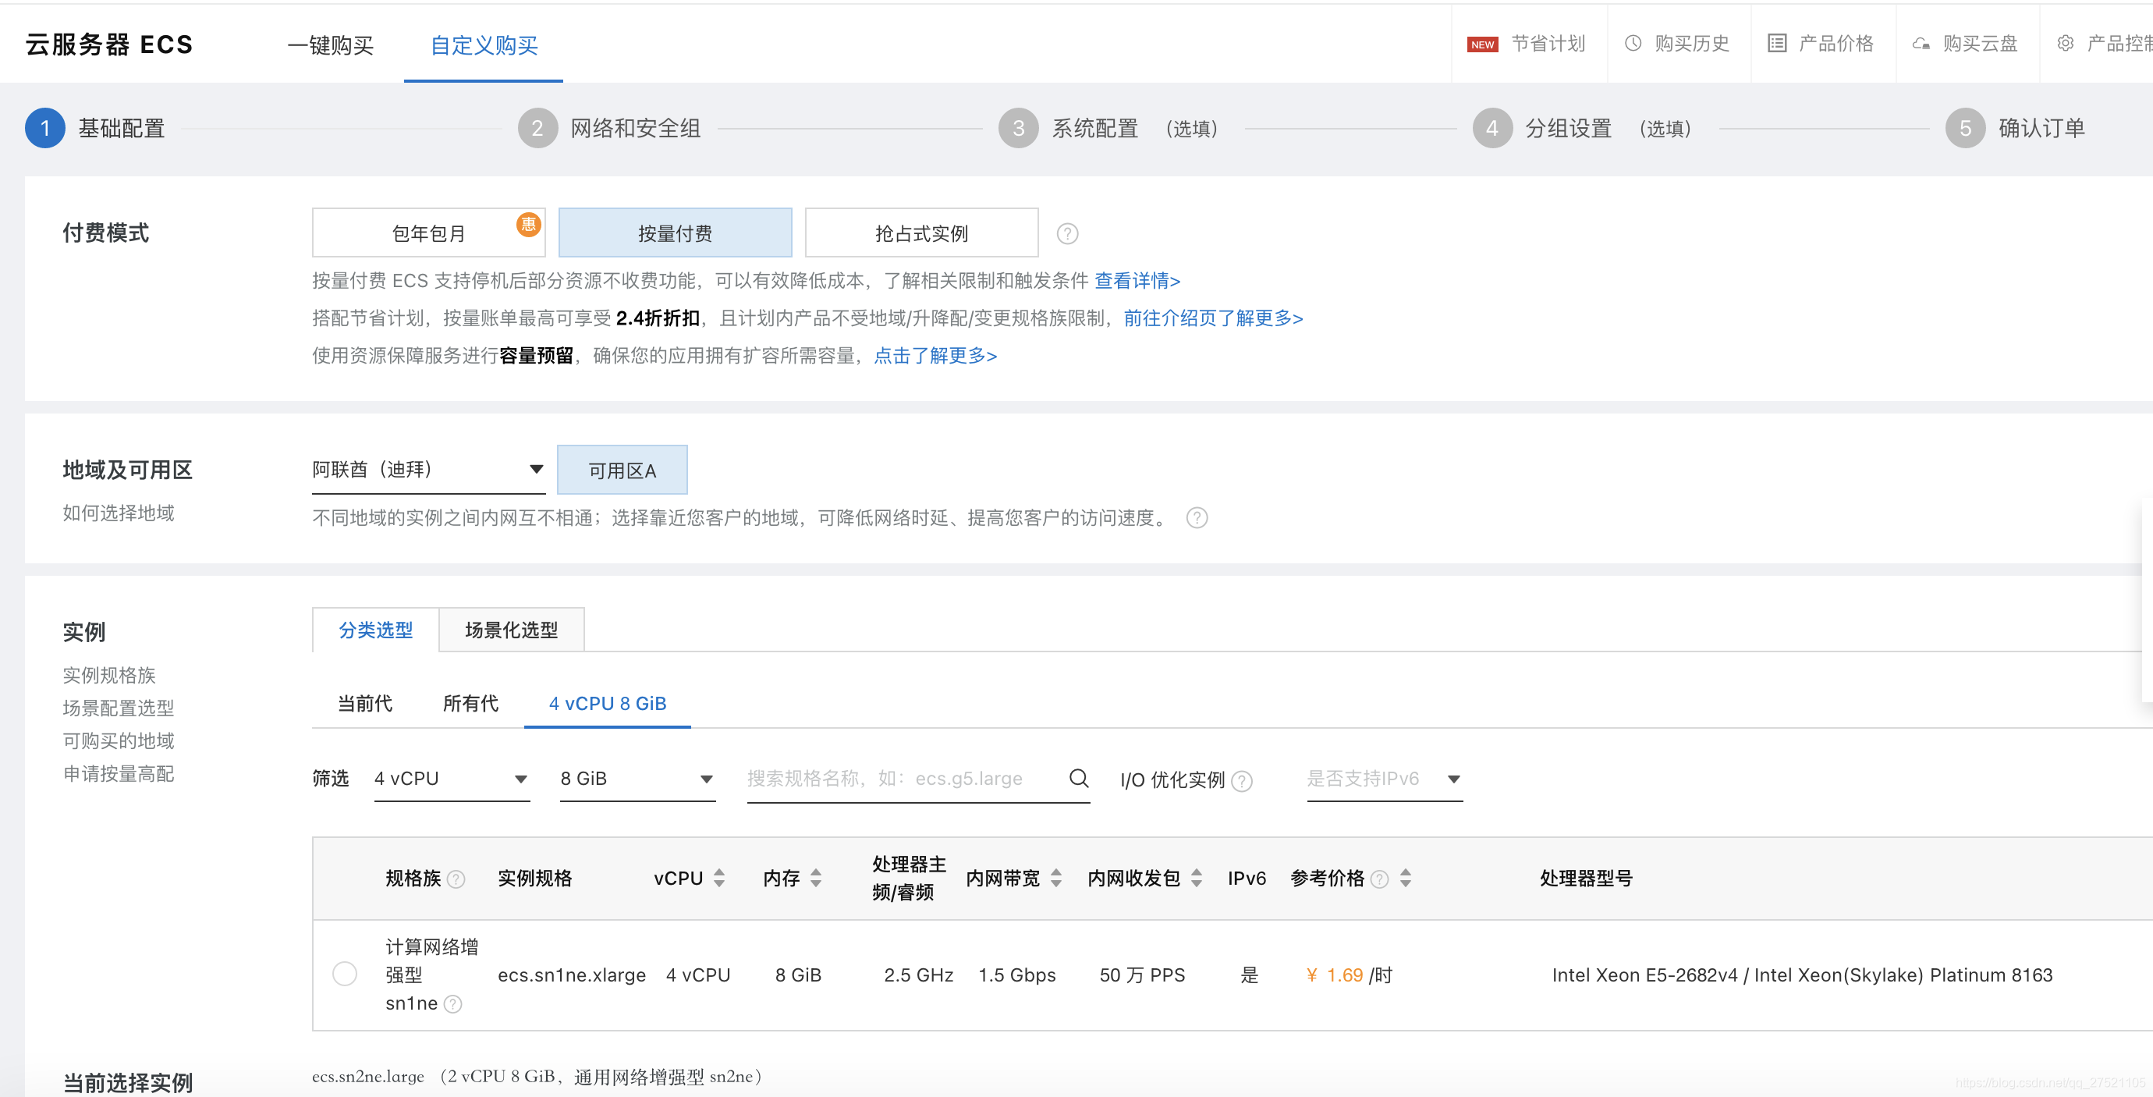The image size is (2153, 1097).
Task: Click help icon next to I/O 优化实例
Action: 1242,781
